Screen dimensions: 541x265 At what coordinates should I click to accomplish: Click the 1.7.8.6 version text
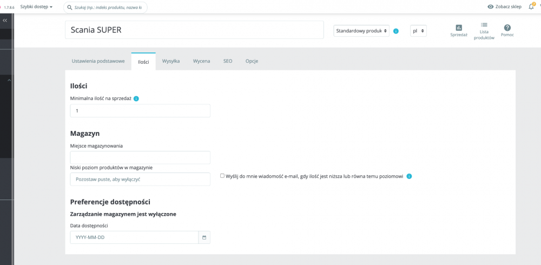pyautogui.click(x=9, y=7)
